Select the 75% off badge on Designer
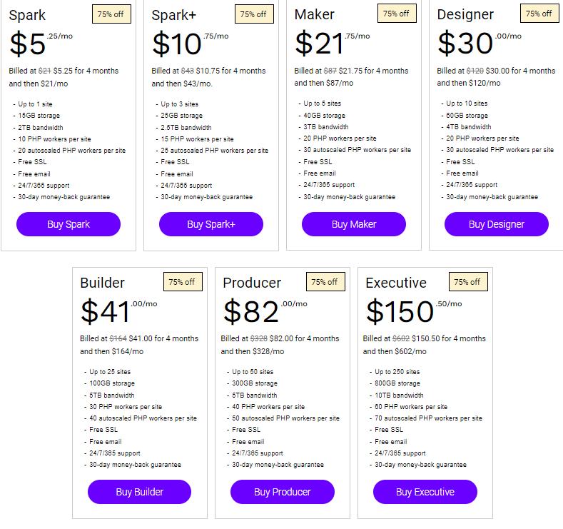The width and height of the screenshot is (563, 529). (539, 14)
